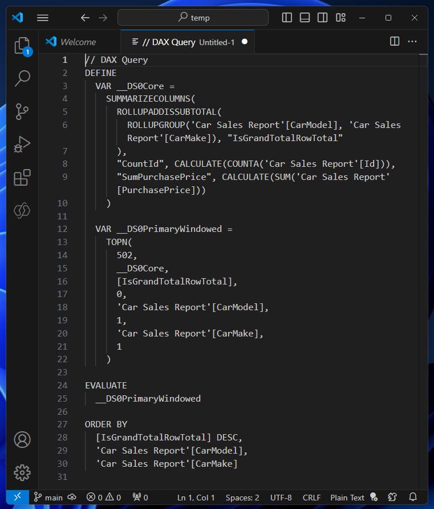Click TOPN( on line 13
Image resolution: width=434 pixels, height=509 pixels.
tap(119, 242)
